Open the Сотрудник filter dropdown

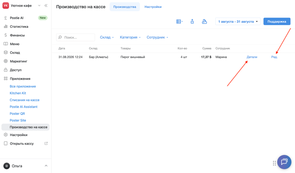[157, 37]
